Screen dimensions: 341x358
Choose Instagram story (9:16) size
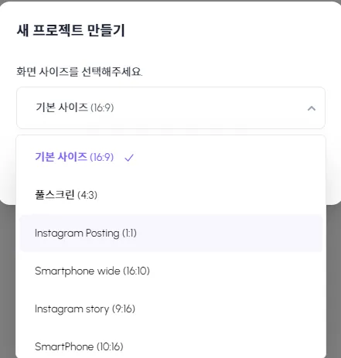[x=171, y=309]
